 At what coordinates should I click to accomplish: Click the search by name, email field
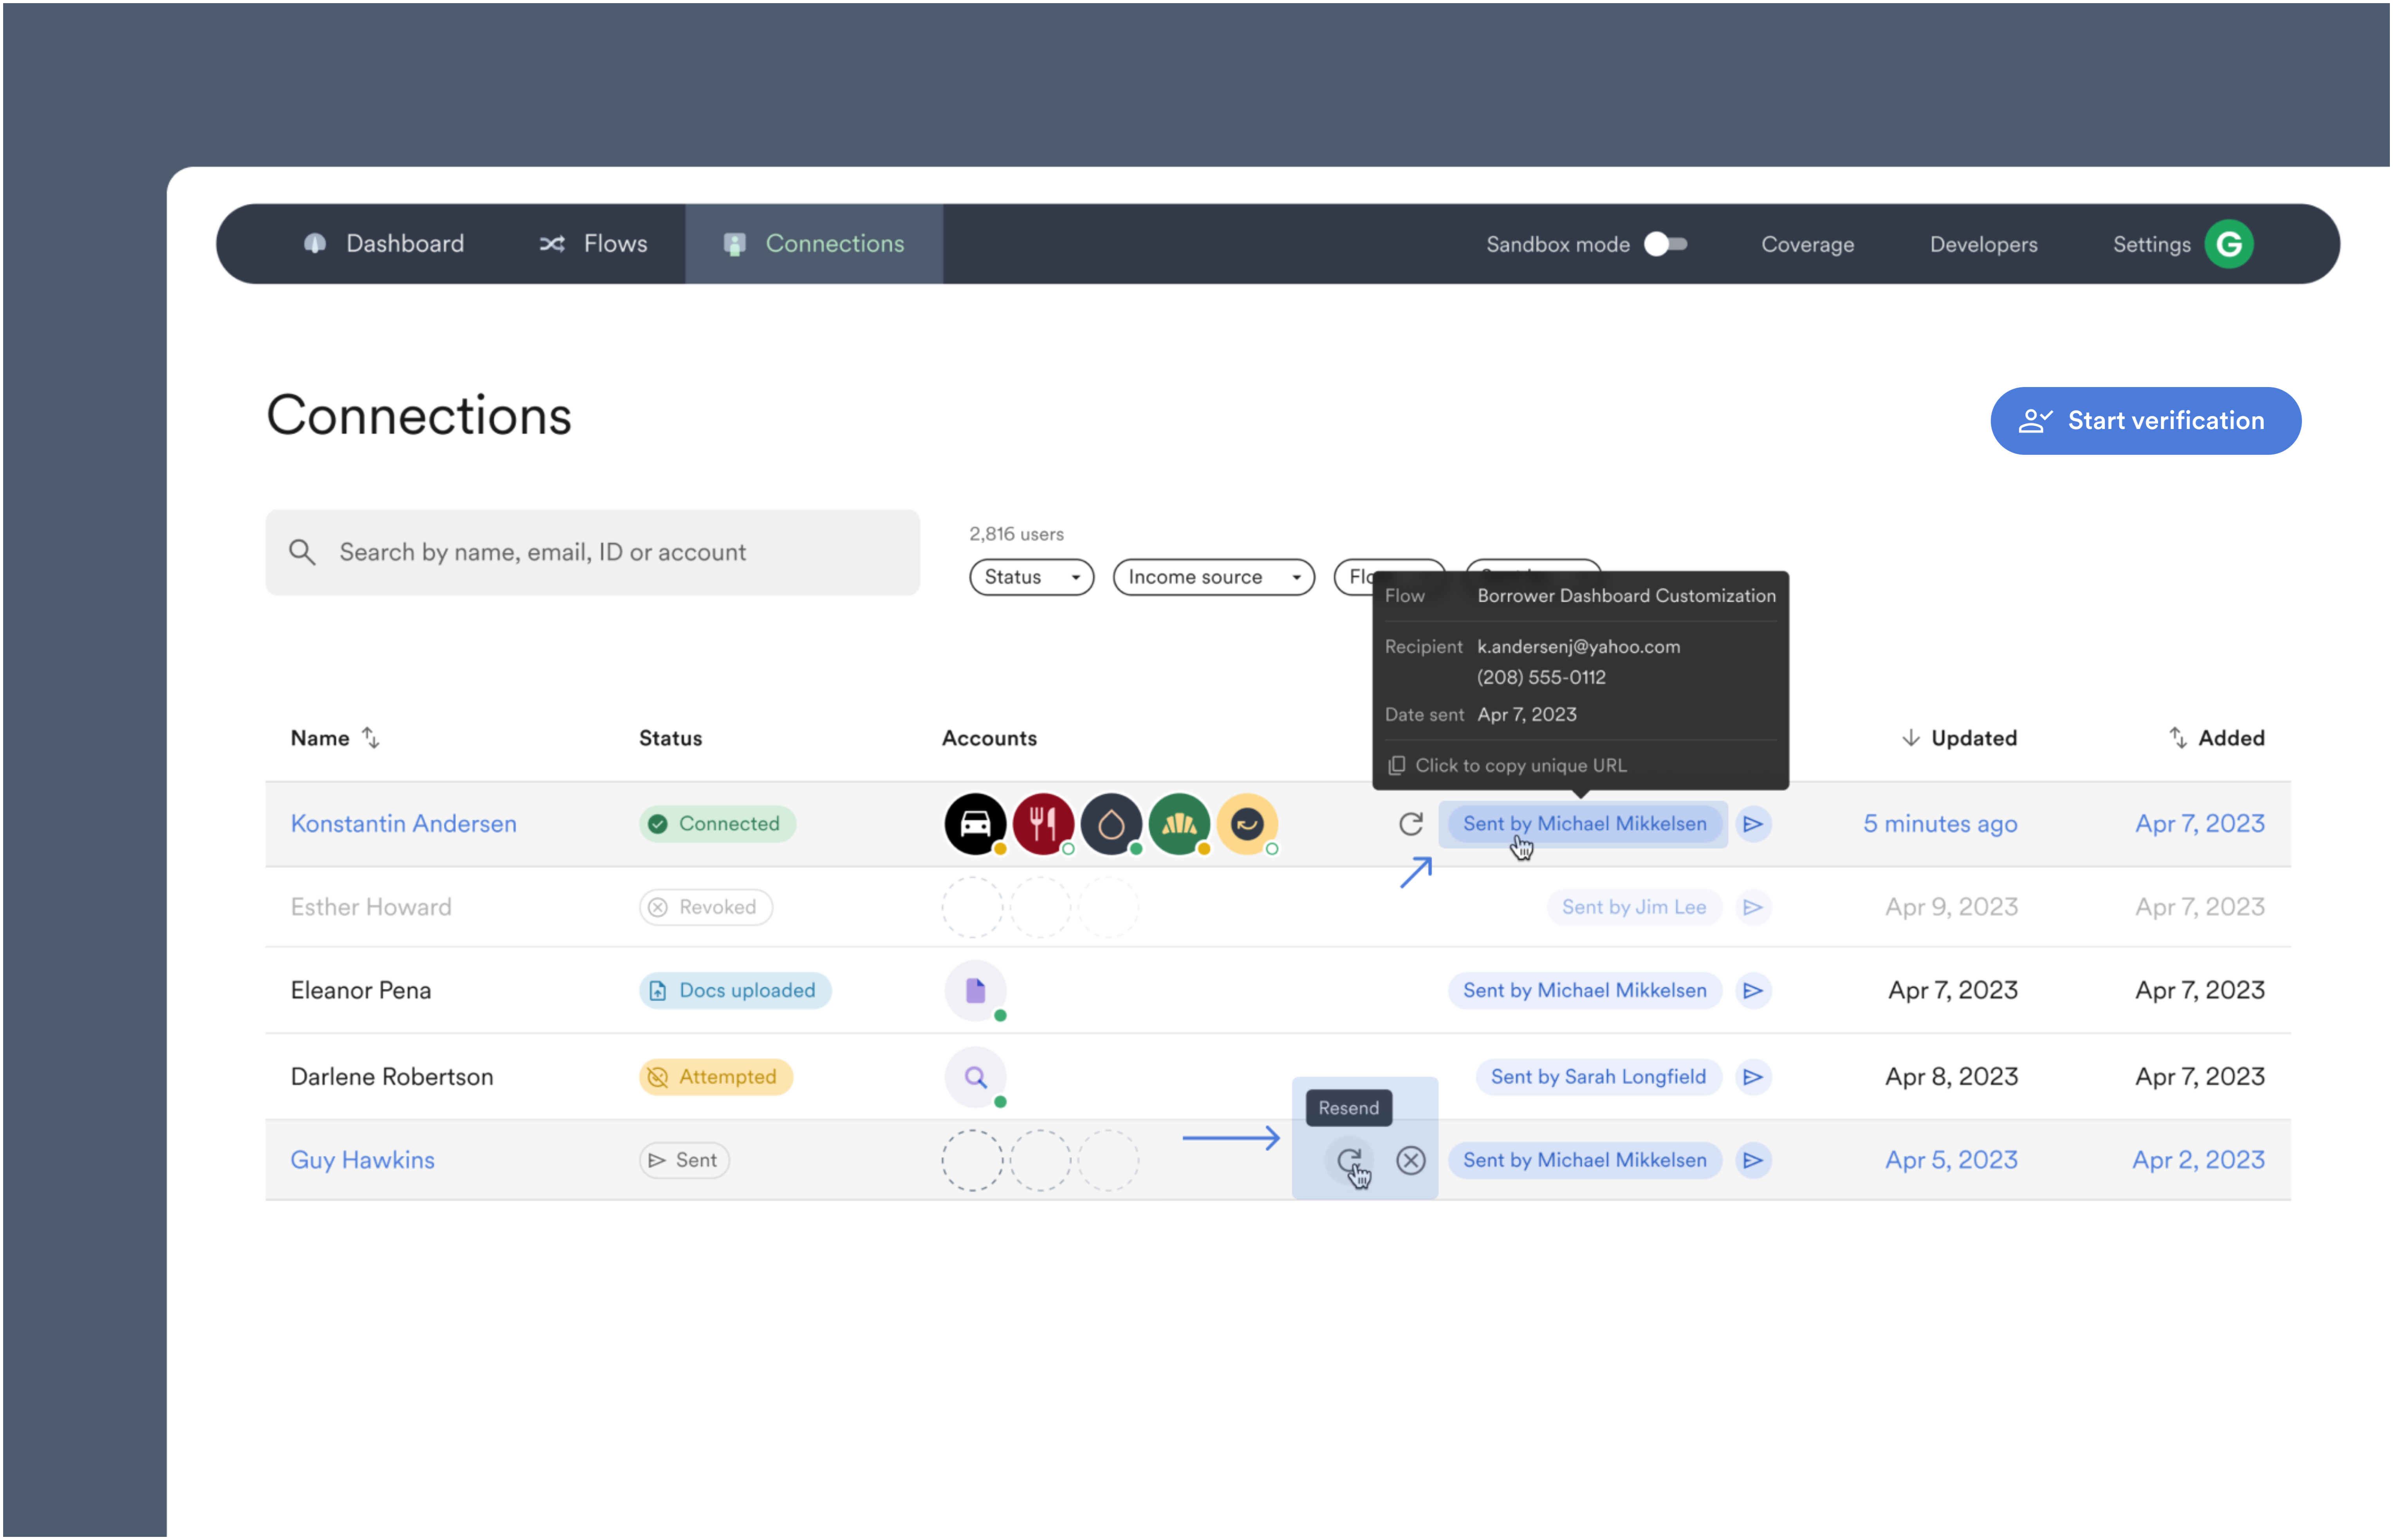592,552
